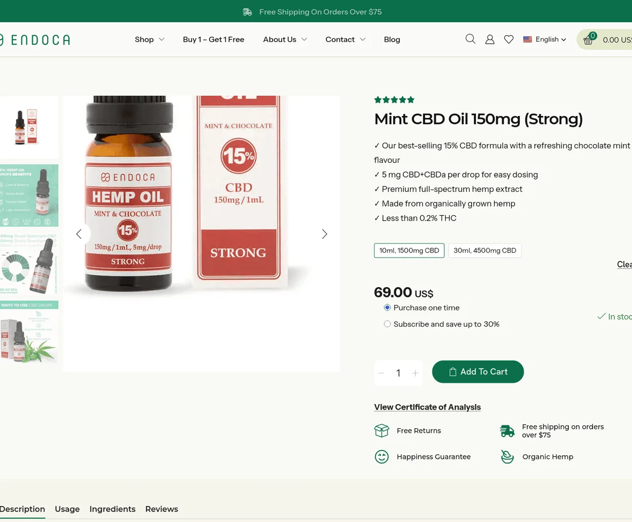The image size is (632, 522).
Task: Open the English language dropdown
Action: pyautogui.click(x=551, y=39)
